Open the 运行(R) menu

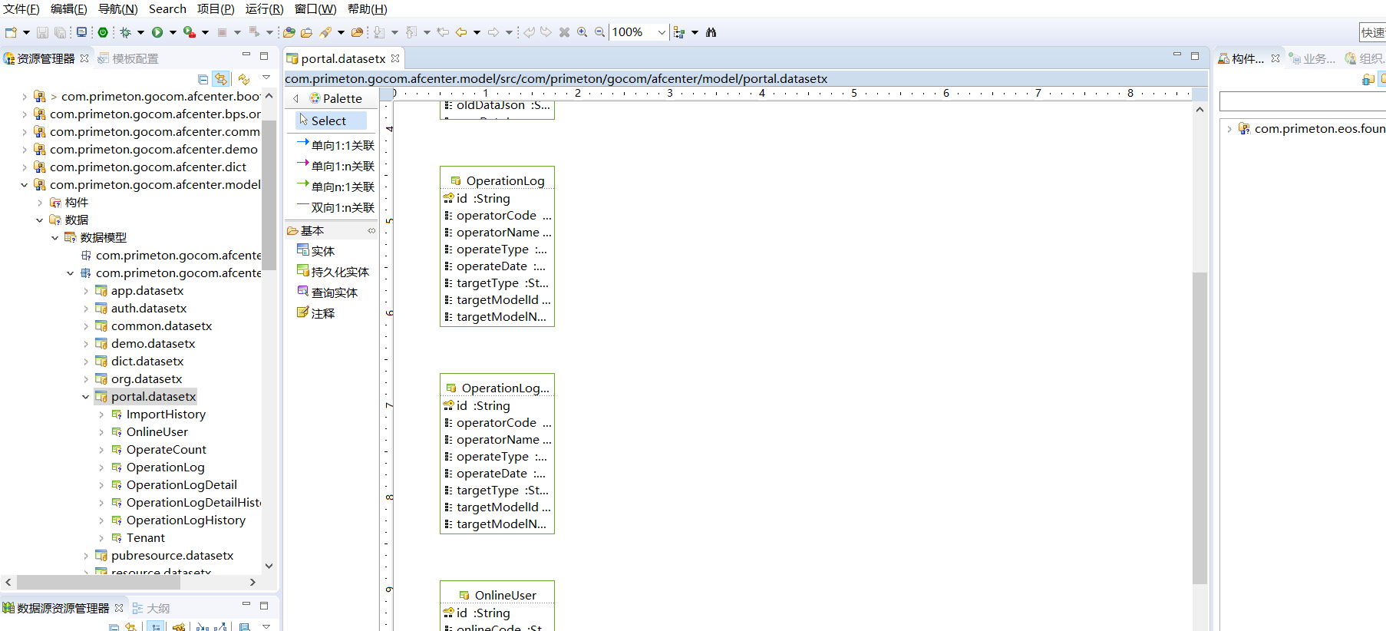point(264,9)
